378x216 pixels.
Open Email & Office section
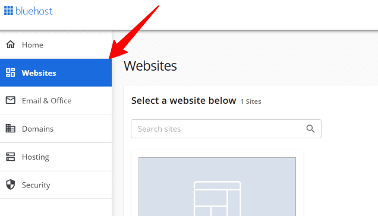click(x=56, y=101)
